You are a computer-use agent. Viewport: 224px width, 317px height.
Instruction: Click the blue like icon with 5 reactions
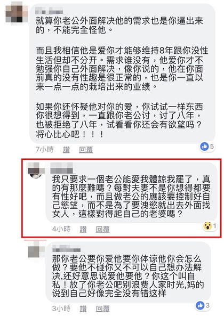(x=204, y=146)
